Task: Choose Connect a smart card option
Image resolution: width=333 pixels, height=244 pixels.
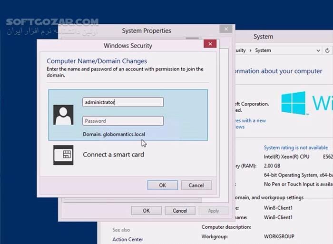Action: pyautogui.click(x=113, y=155)
